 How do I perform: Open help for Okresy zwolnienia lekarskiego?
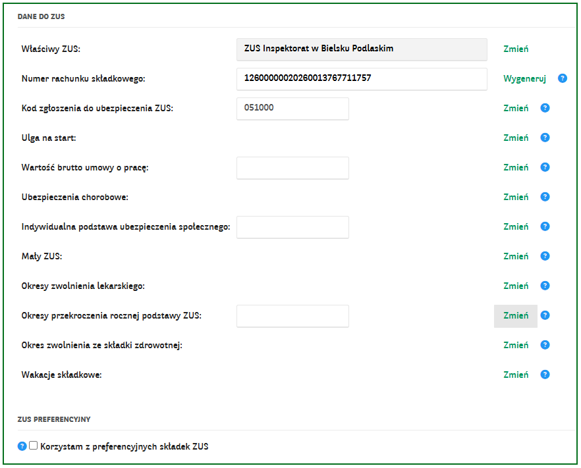tap(545, 286)
